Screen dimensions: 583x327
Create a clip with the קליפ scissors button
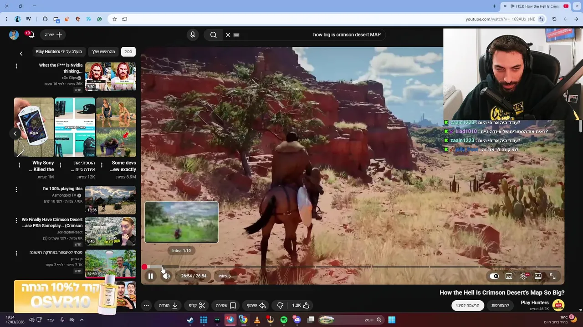tap(197, 306)
